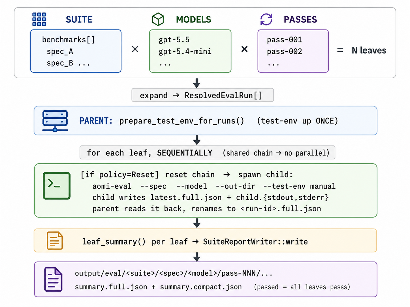Click the expand → ResolvedEvalRun[] box
Image resolution: width=410 pixels, height=307 pixels.
203,95
